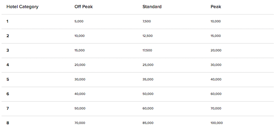Click category 4 Off Peak 20,000
The height and width of the screenshot is (130, 276).
80,65
